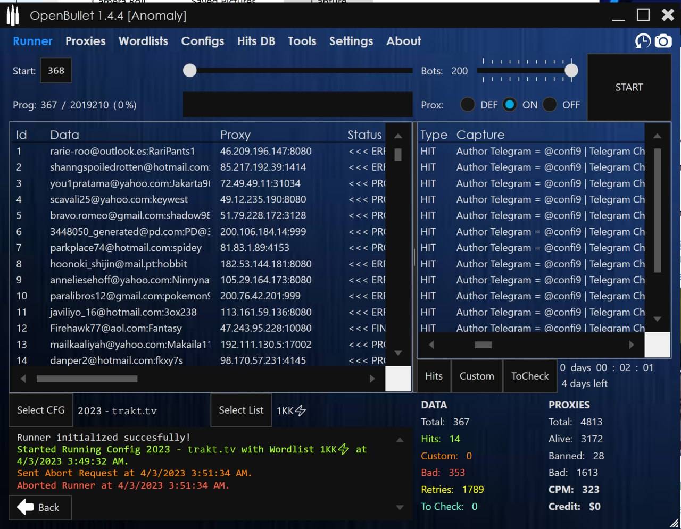Screen dimensions: 681x529
Task: Select the OFF proxy mode radio button
Action: pos(550,105)
